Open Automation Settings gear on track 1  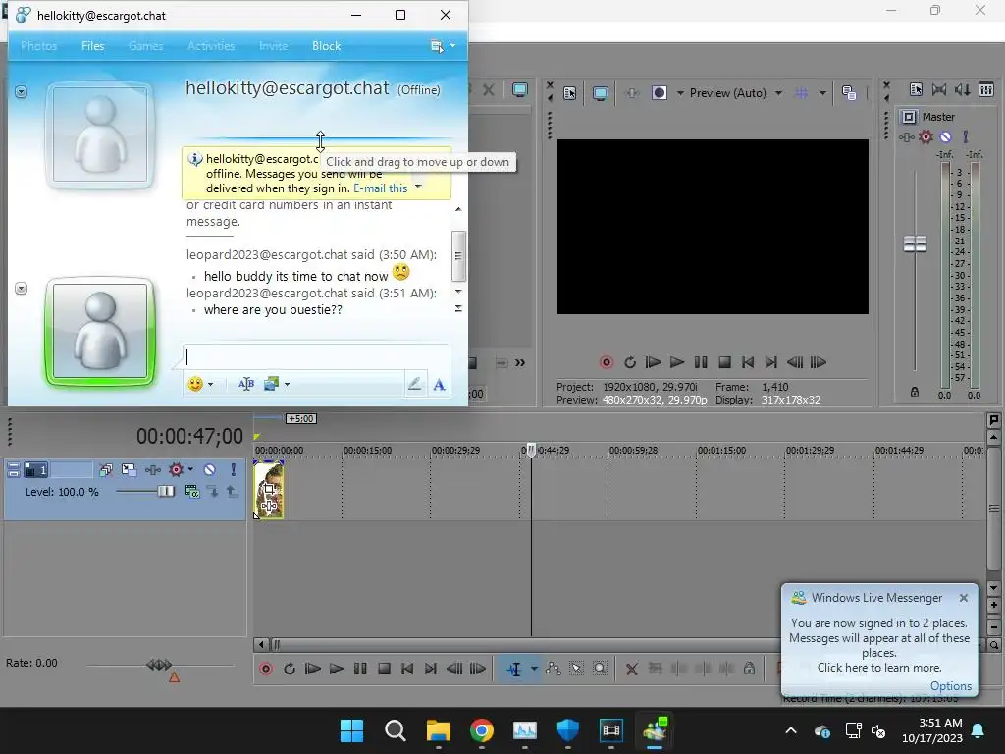coord(176,470)
